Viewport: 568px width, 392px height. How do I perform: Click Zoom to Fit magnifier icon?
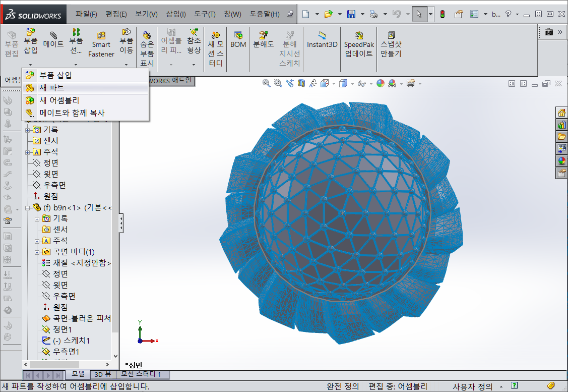(266, 83)
